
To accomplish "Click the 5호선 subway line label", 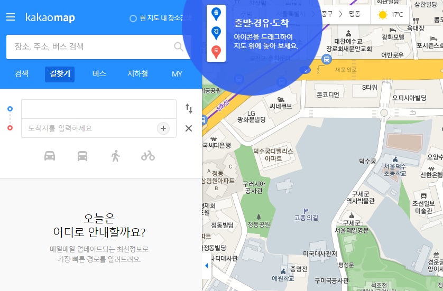I will (223, 105).
